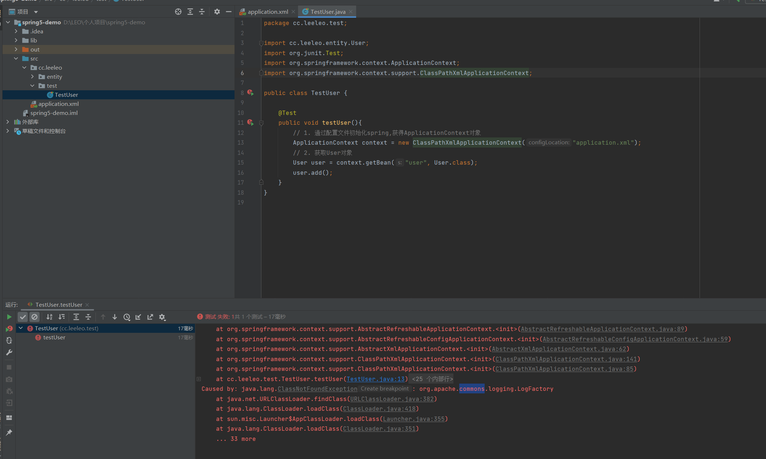Pin the run tab
This screenshot has width=766, height=459.
coord(9,432)
